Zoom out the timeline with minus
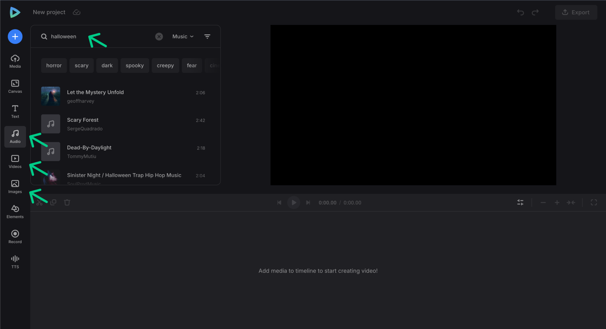 coord(543,203)
